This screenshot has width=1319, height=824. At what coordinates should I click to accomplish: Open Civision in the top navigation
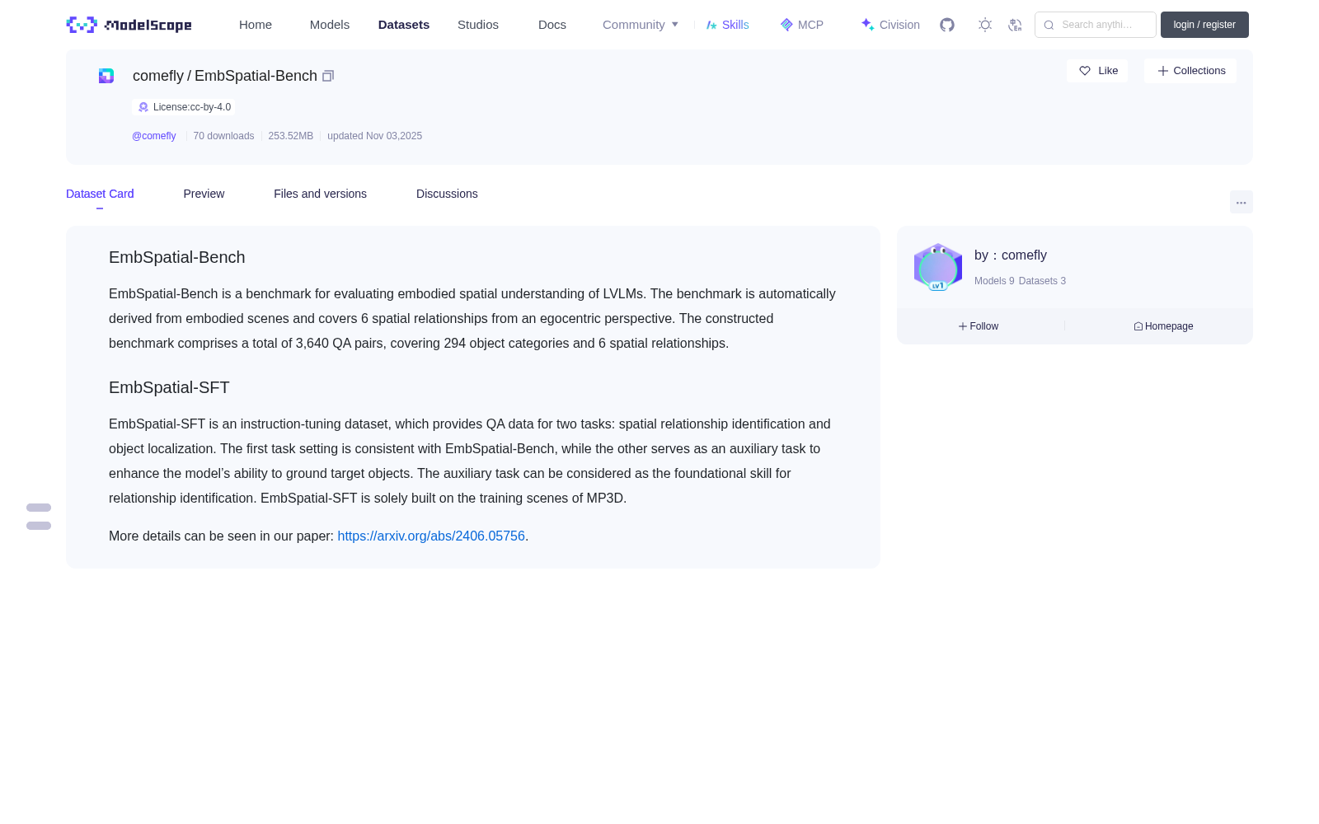click(890, 25)
